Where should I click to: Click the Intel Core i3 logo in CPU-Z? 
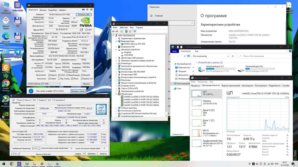point(101,109)
